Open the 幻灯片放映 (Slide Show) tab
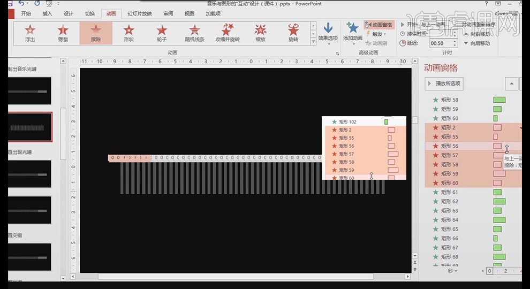 point(139,13)
